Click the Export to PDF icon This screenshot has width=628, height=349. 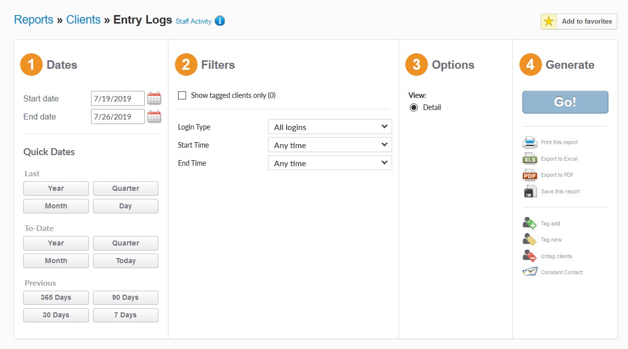click(530, 175)
